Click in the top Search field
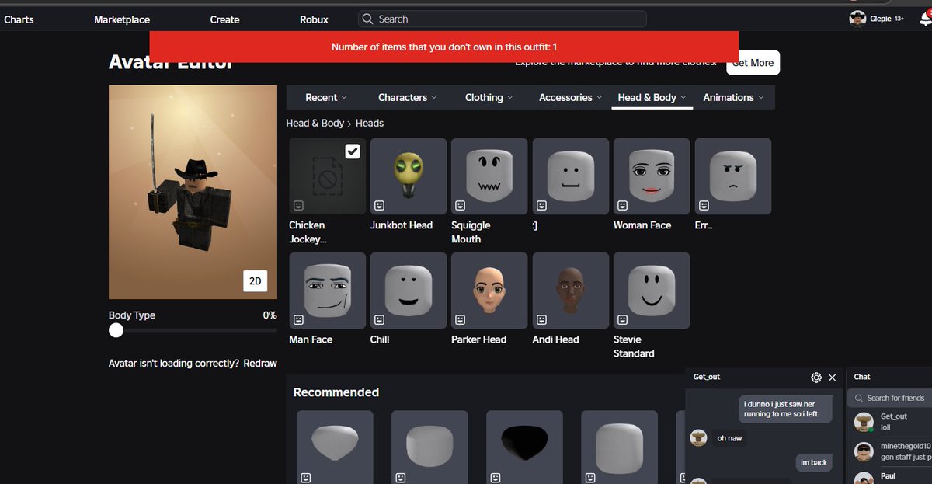This screenshot has height=484, width=932. pos(503,19)
